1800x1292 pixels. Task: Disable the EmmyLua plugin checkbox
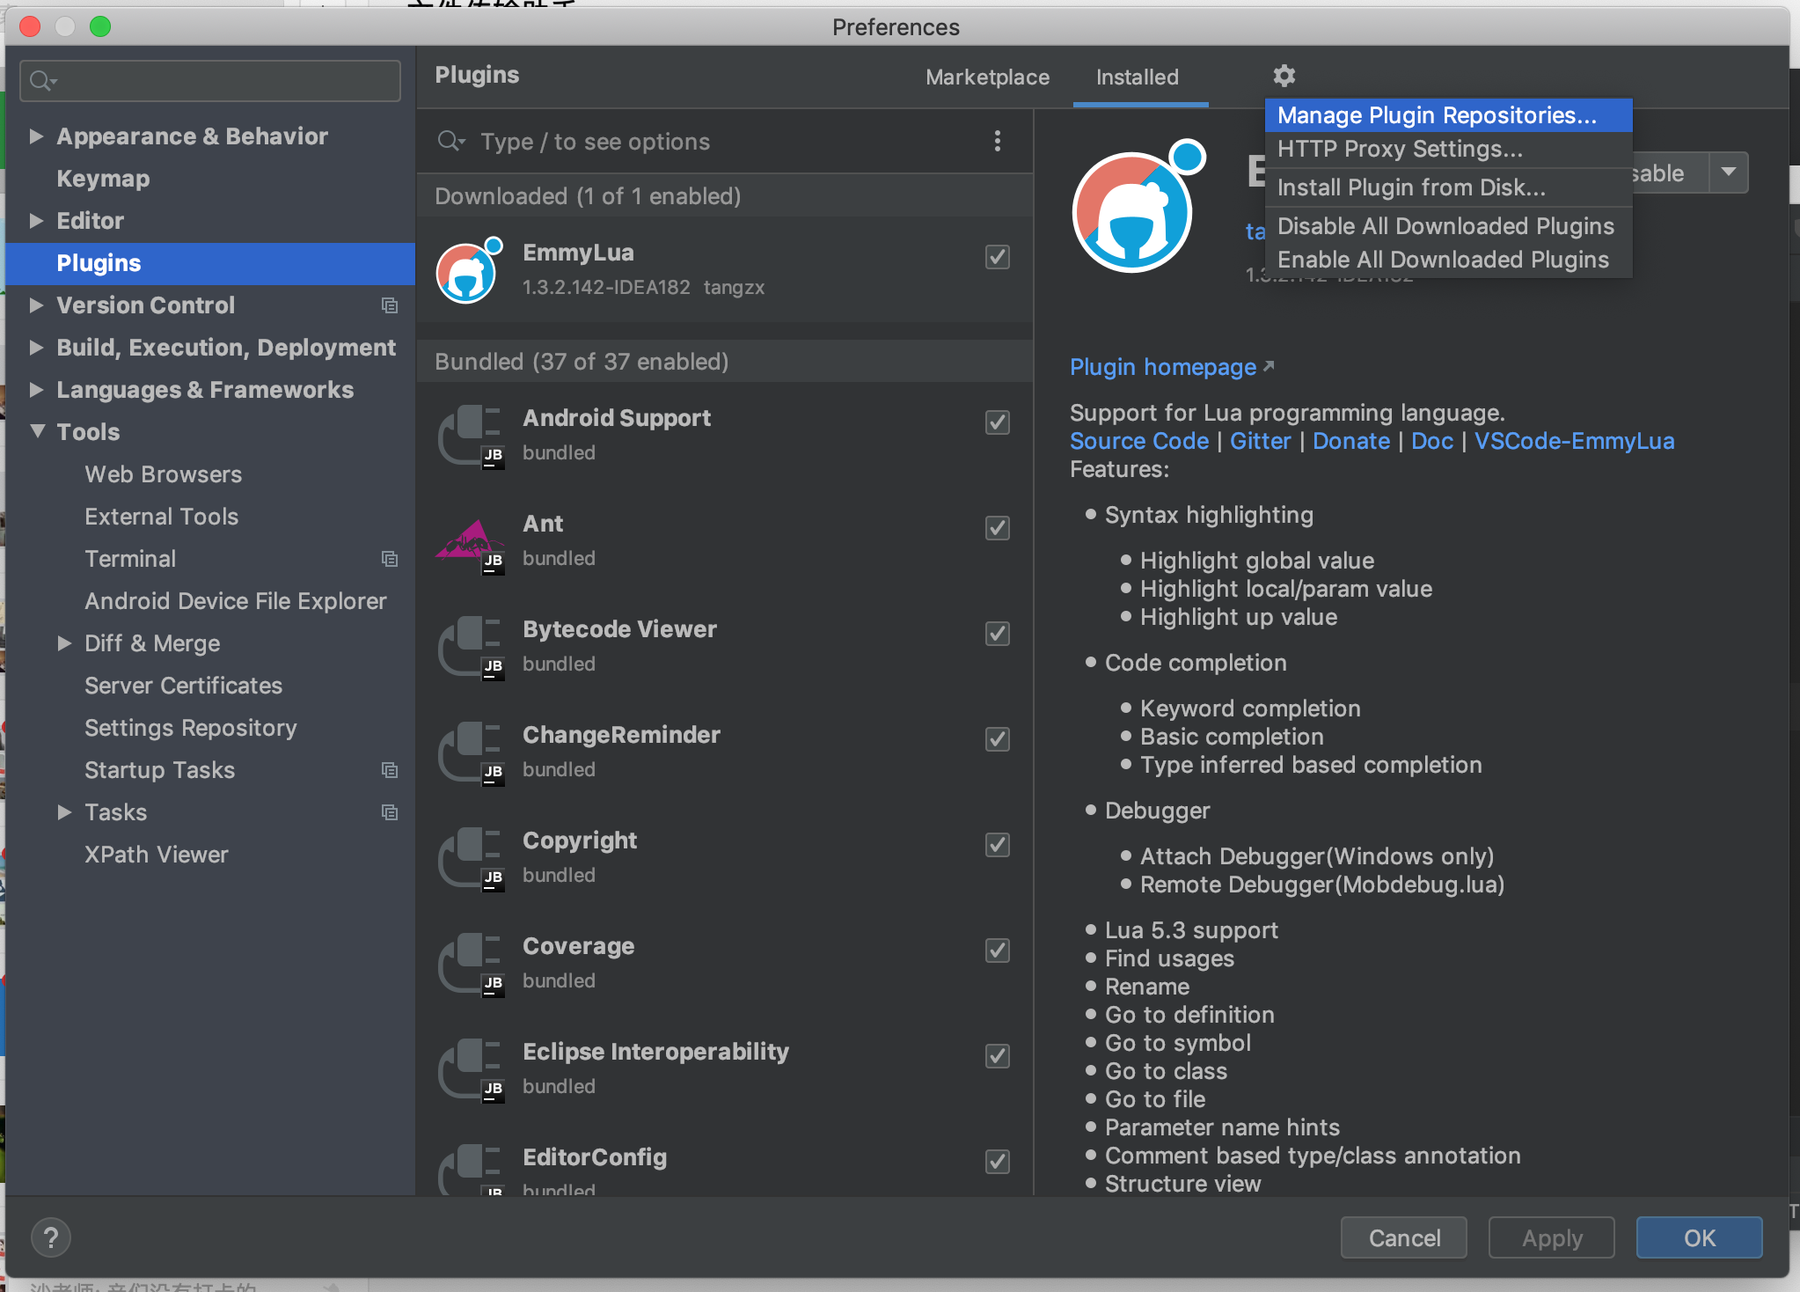996,257
